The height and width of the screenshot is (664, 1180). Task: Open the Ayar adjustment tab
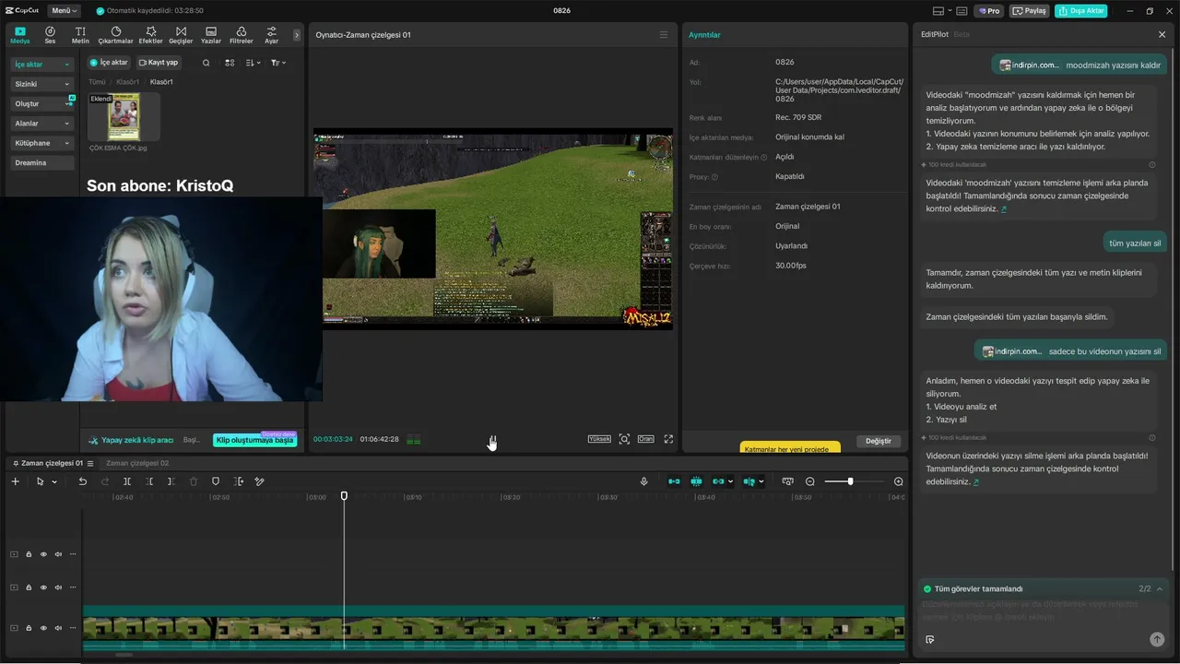[x=271, y=35]
